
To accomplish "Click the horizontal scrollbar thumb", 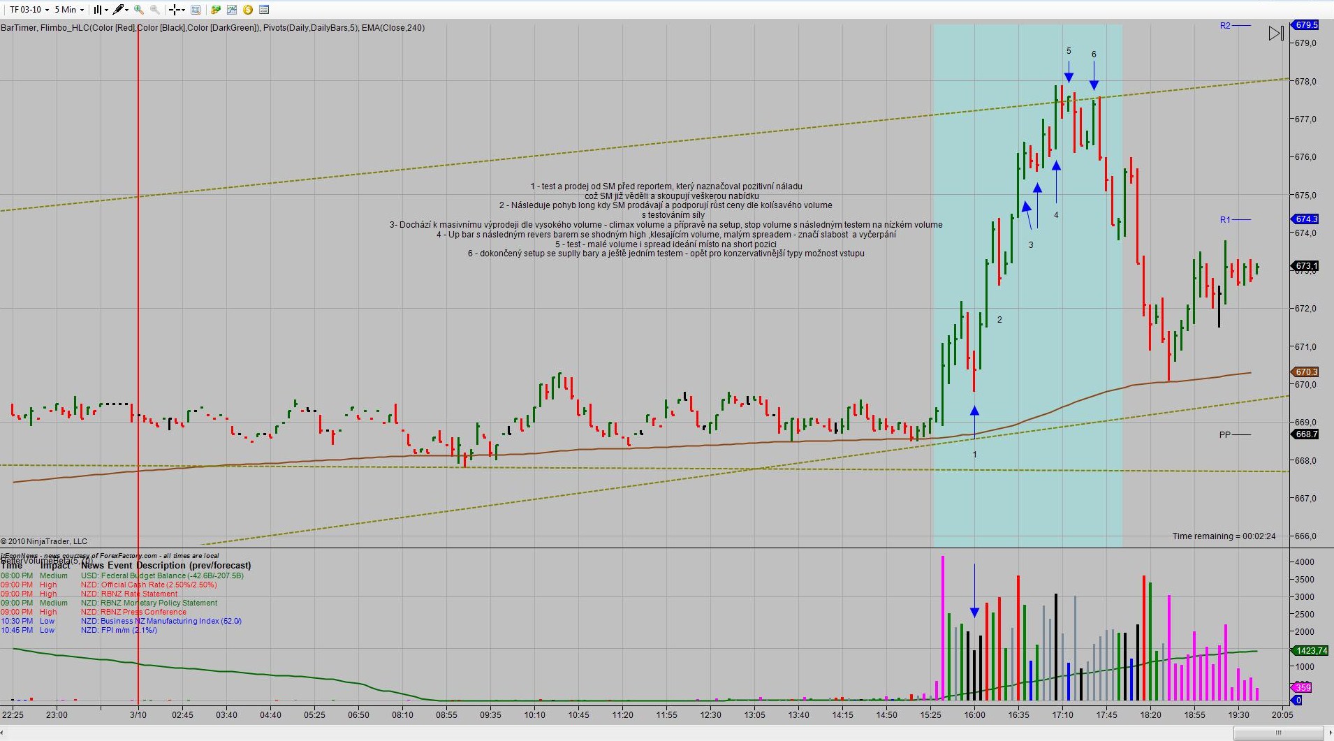I will point(1277,733).
